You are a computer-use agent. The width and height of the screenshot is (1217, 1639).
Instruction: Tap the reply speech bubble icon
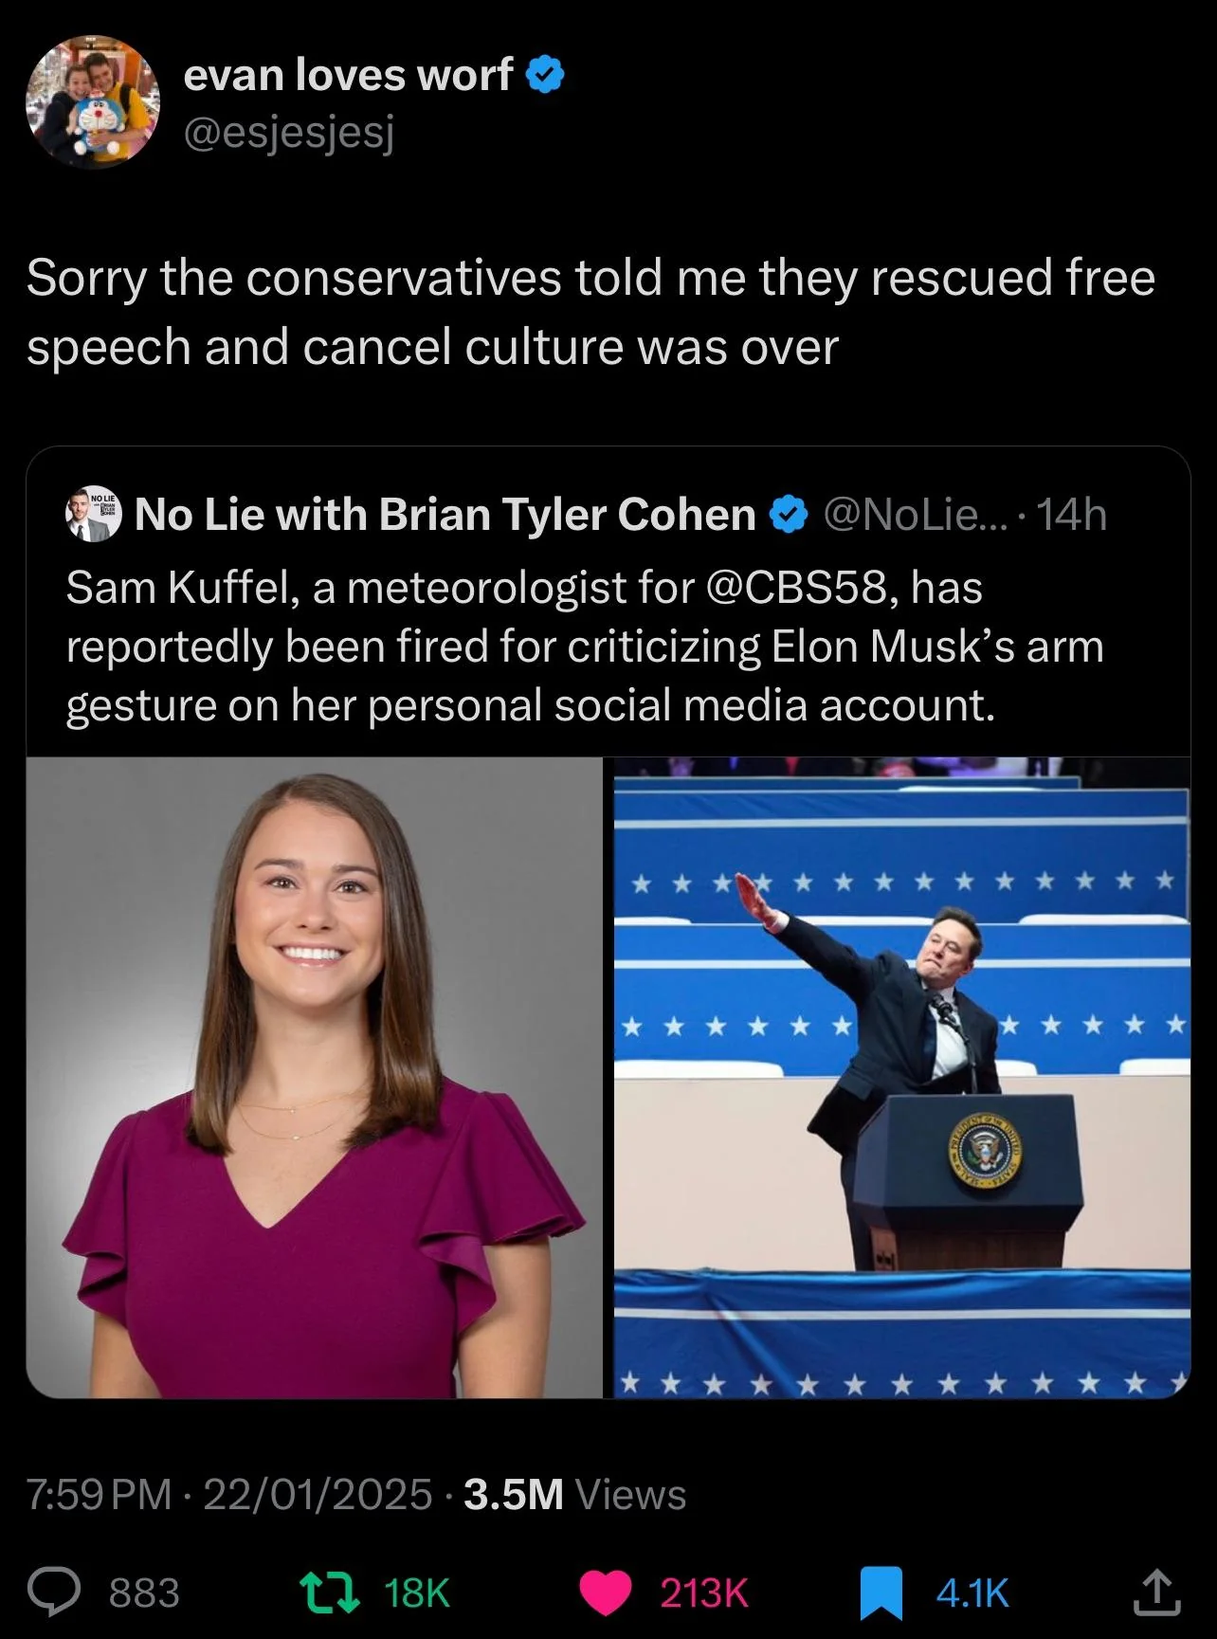point(54,1592)
